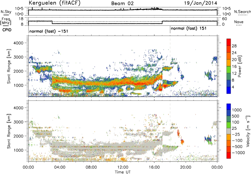251x174 pixels.
Task: Click the '12:00' time axis tick
Action: [x=123, y=167]
